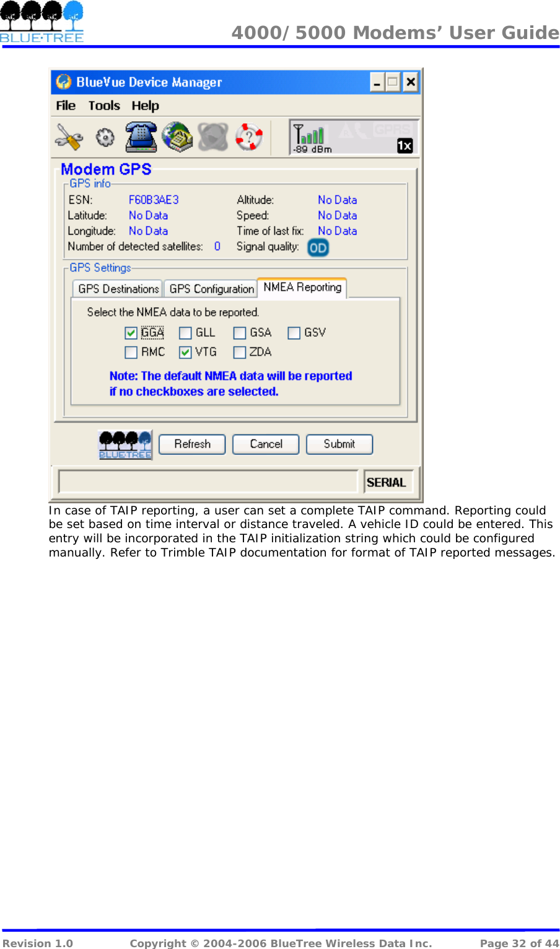560x949 pixels.
Task: Click the blue telephone modem icon
Action: 141,137
